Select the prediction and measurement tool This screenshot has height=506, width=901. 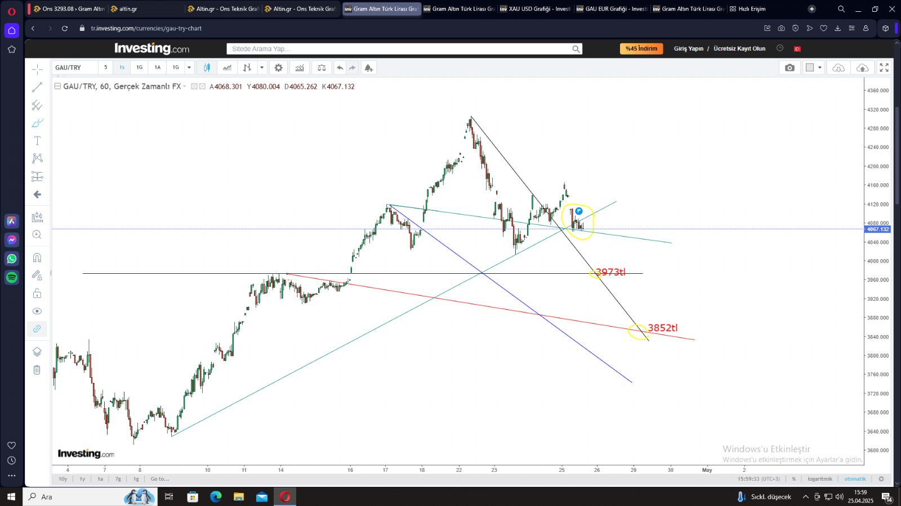click(x=37, y=177)
